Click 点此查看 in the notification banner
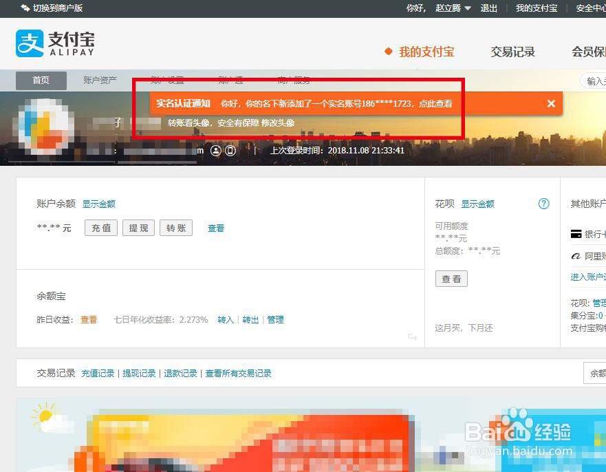 point(435,104)
